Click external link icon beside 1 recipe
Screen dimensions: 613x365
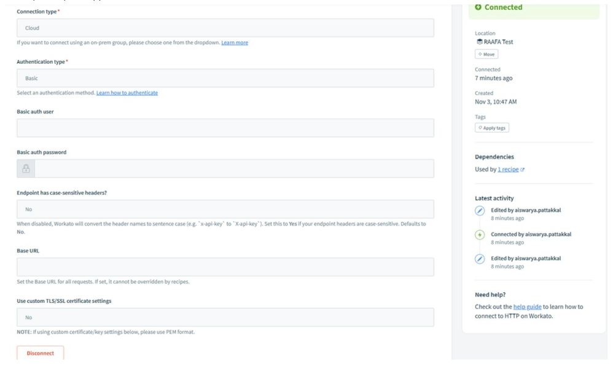click(x=523, y=170)
